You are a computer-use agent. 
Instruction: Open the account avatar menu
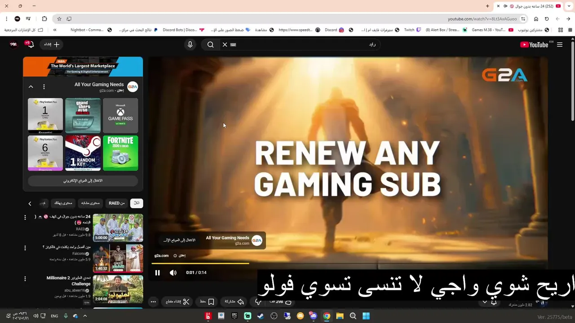tap(13, 44)
